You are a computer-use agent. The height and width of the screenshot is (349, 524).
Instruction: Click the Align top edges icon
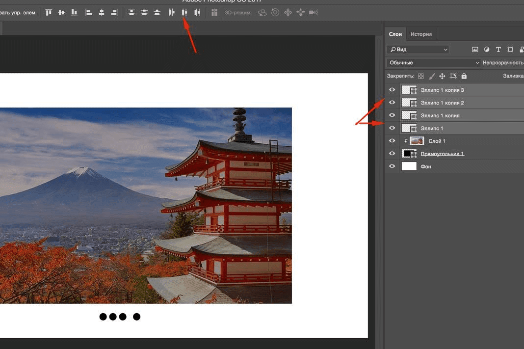tap(50, 12)
